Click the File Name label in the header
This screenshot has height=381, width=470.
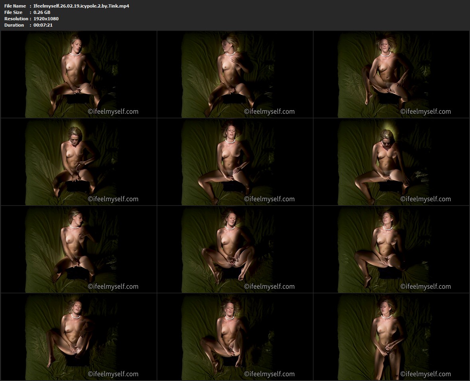click(x=15, y=6)
